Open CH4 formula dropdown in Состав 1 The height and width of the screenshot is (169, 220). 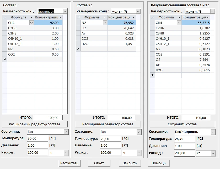click(x=31, y=23)
